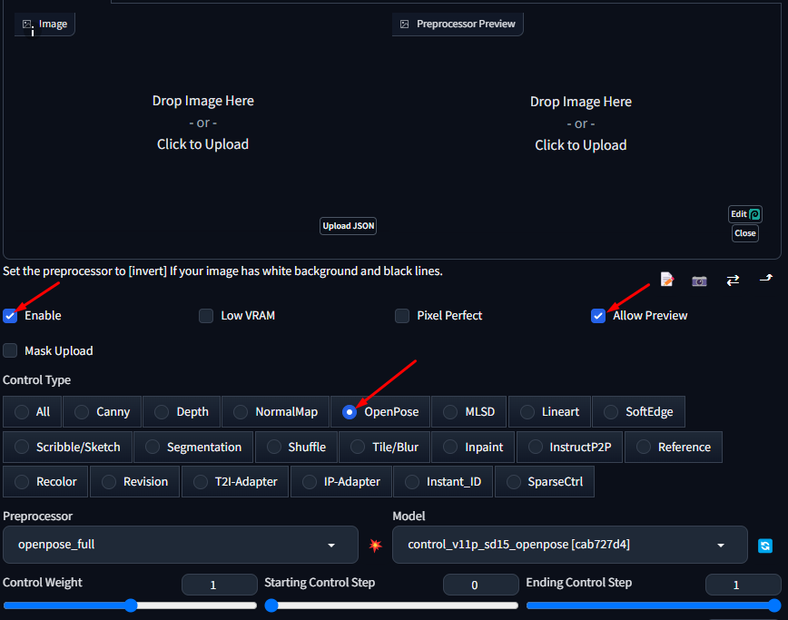Select the Preprocessor Preview tab
Screen dimensions: 788x620
click(458, 25)
